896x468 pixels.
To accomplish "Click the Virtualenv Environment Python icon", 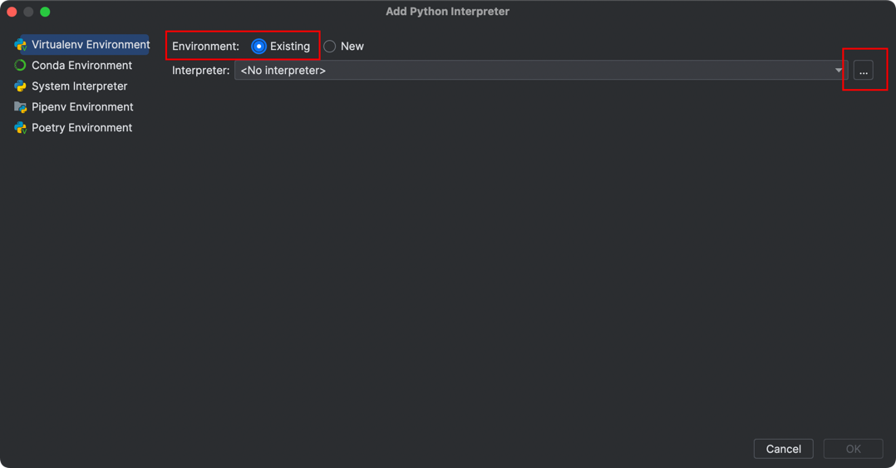I will [x=20, y=45].
